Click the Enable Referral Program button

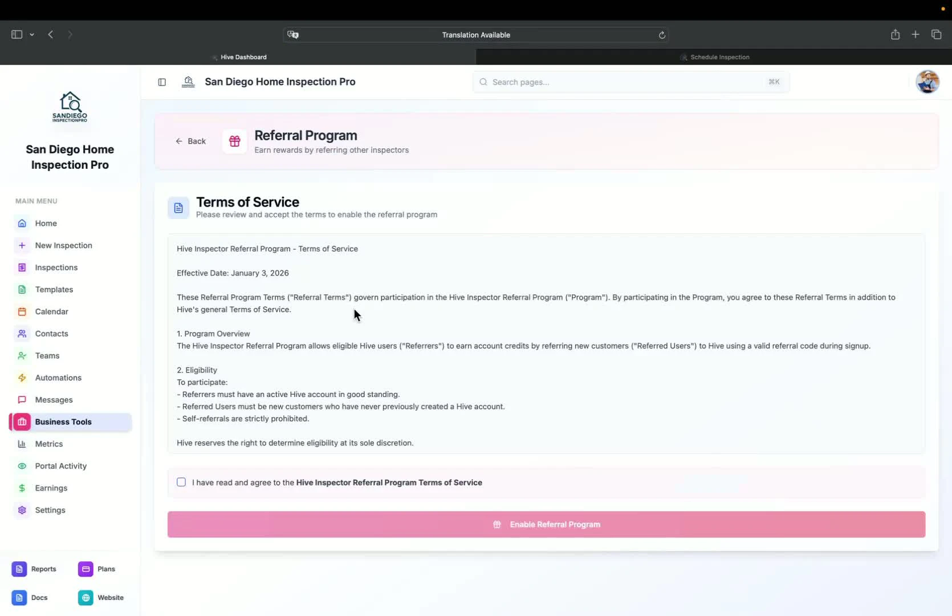click(x=546, y=524)
